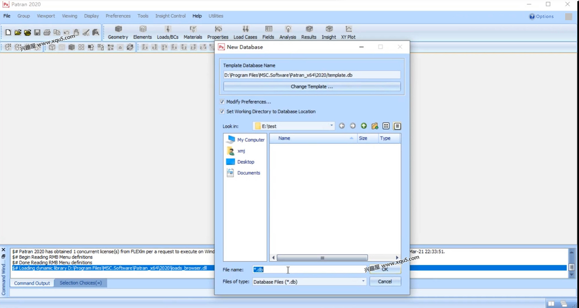579x308 pixels.
Task: Open the File menu
Action: click(7, 16)
